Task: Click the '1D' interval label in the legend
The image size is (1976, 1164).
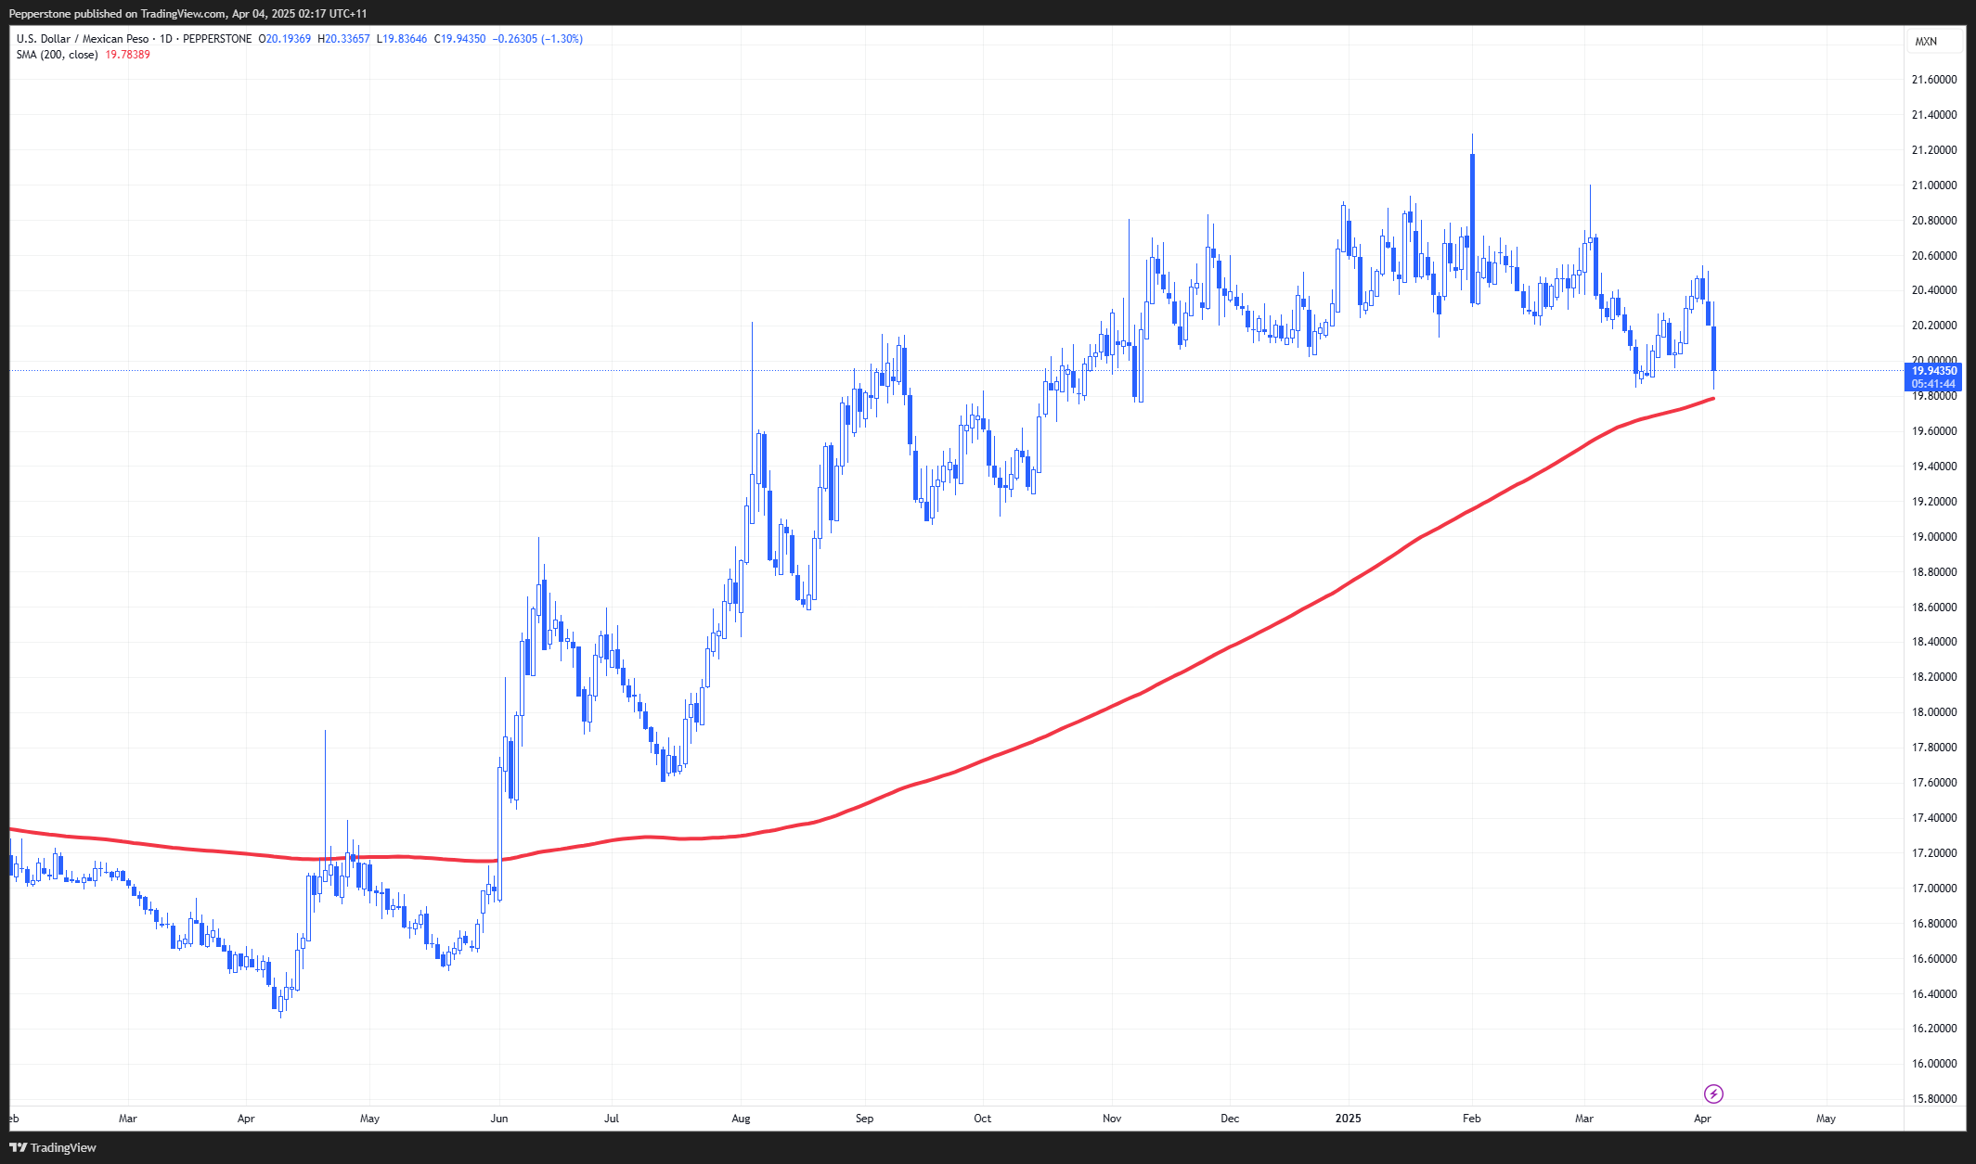Action: pos(166,39)
